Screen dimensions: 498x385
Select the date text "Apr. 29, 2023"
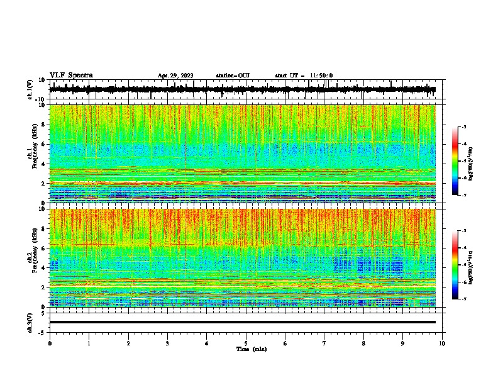[175, 75]
